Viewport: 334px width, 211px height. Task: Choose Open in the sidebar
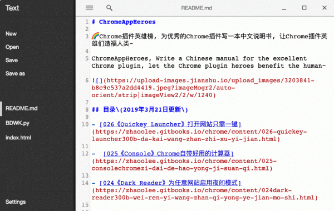[x=12, y=47]
